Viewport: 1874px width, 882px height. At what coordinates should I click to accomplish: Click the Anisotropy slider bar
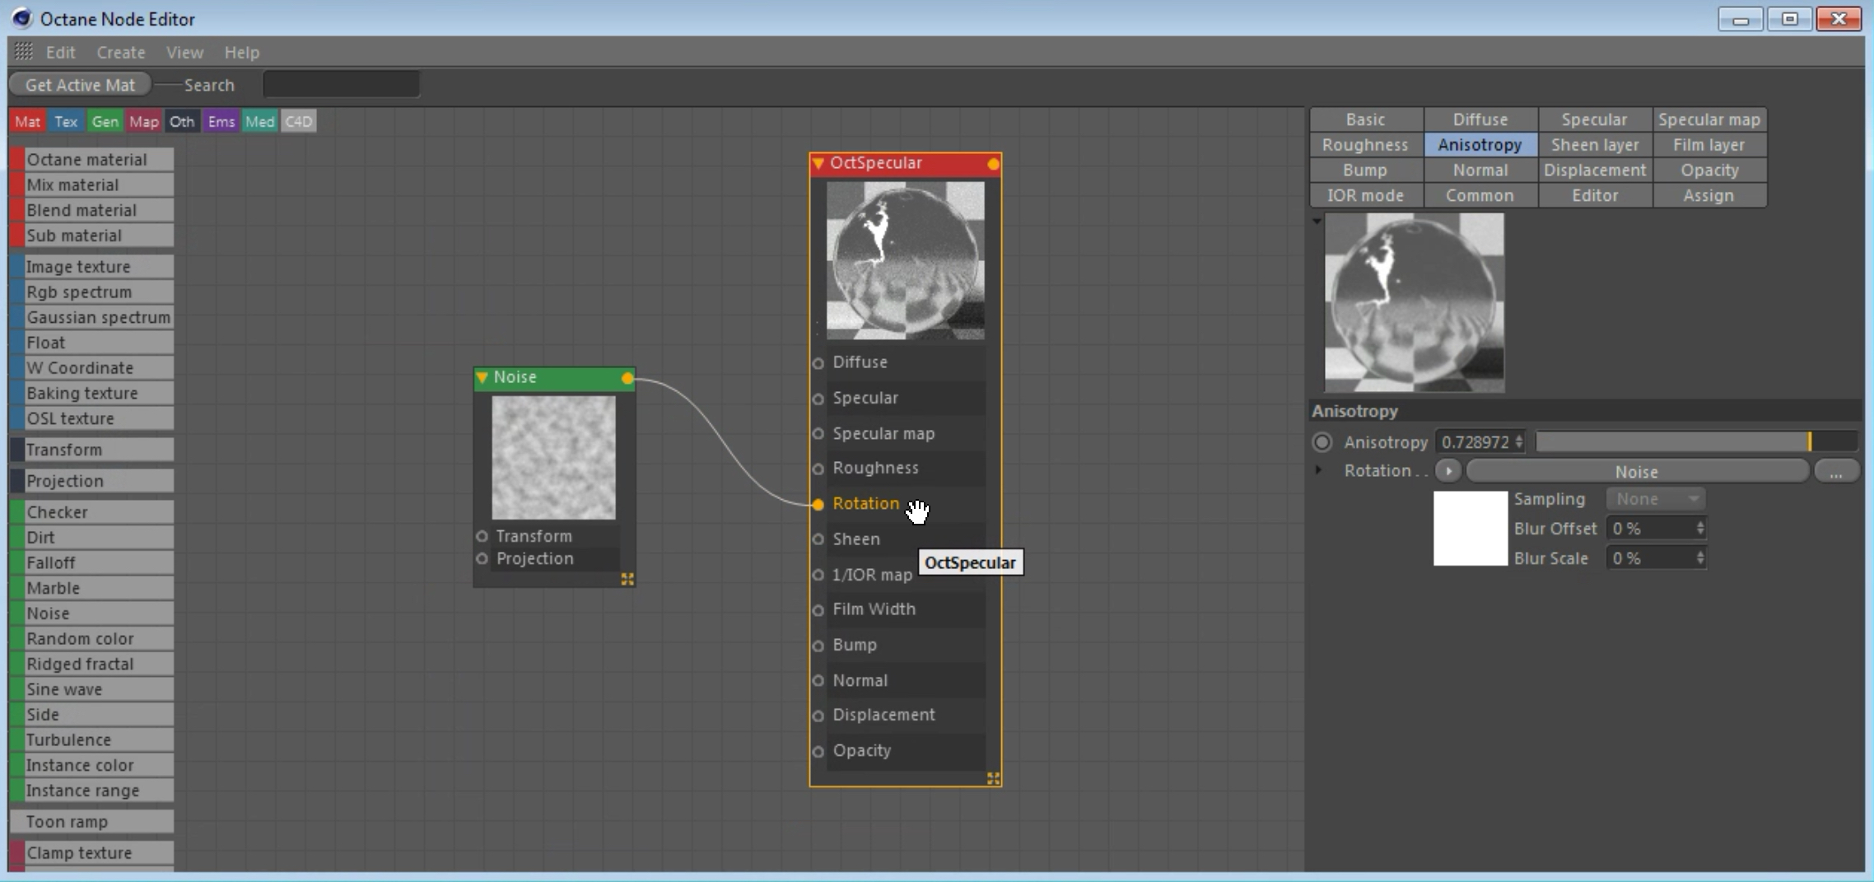click(x=1696, y=442)
